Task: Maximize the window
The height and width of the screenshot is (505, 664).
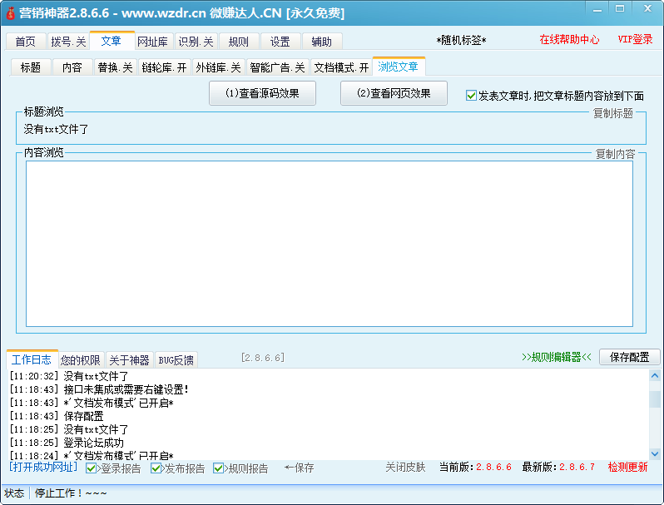Action: pos(620,9)
